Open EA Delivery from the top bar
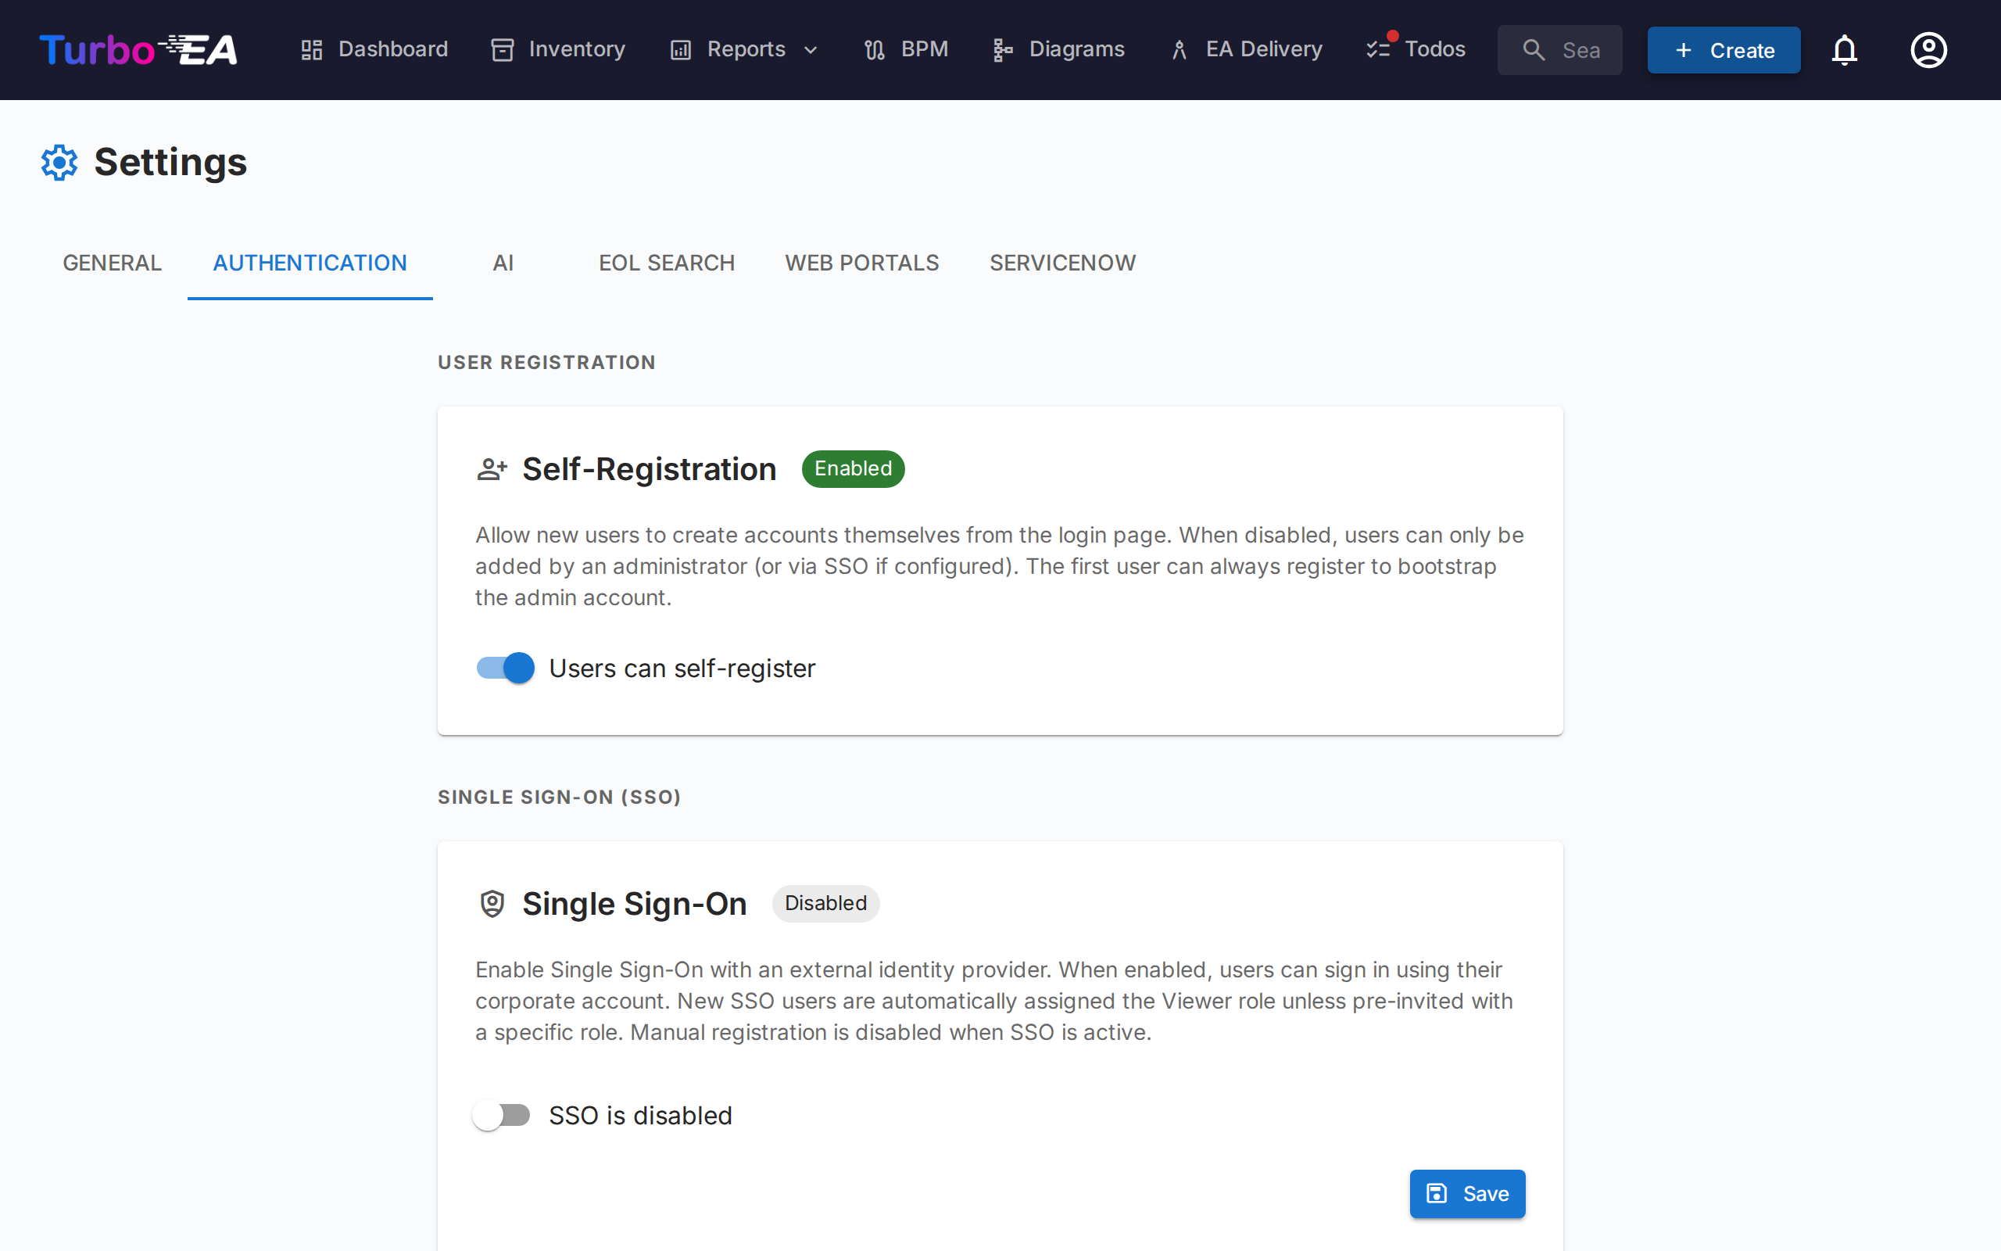2001x1251 pixels. click(x=1244, y=49)
